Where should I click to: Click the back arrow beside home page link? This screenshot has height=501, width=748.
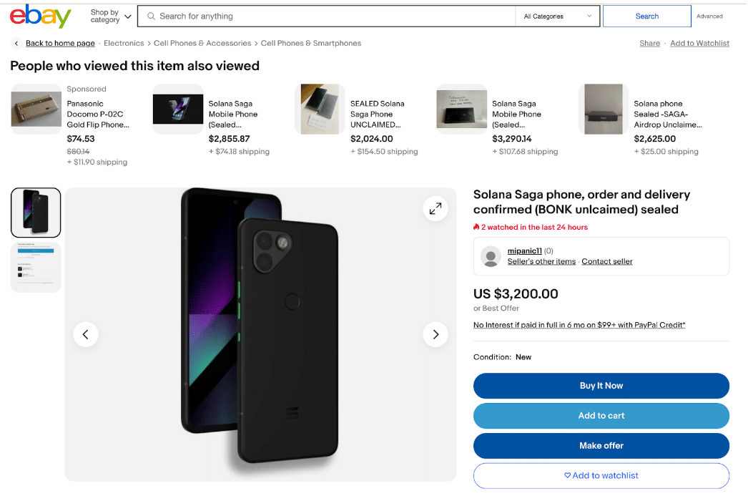[x=16, y=44]
